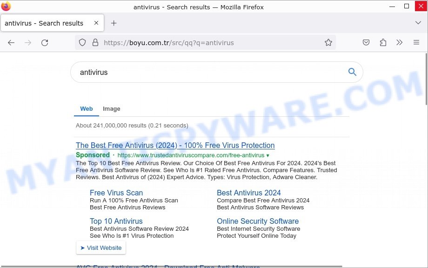
Task: Bookmark this page with the star
Action: [x=328, y=43]
